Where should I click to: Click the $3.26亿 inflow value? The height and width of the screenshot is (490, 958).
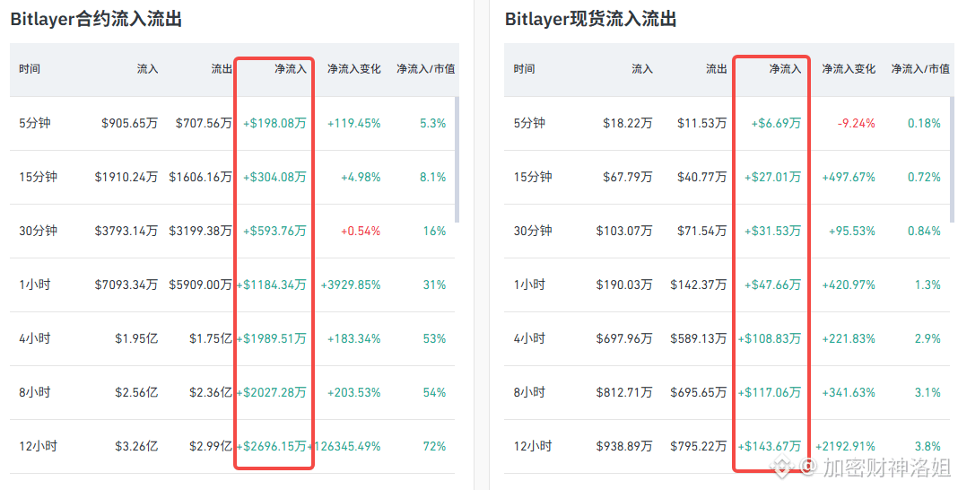click(x=136, y=446)
